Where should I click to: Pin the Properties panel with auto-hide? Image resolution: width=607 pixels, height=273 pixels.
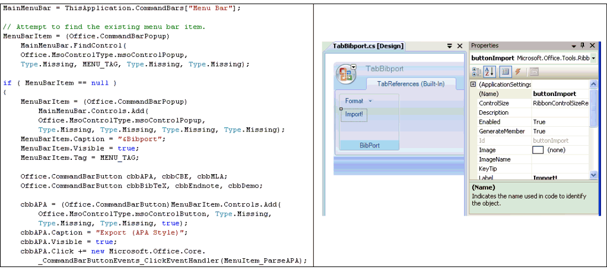pyautogui.click(x=583, y=46)
